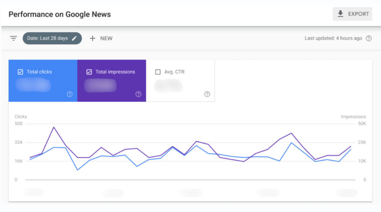Select the Avg. CTR metric card label
The image size is (381, 212).
pos(174,72)
